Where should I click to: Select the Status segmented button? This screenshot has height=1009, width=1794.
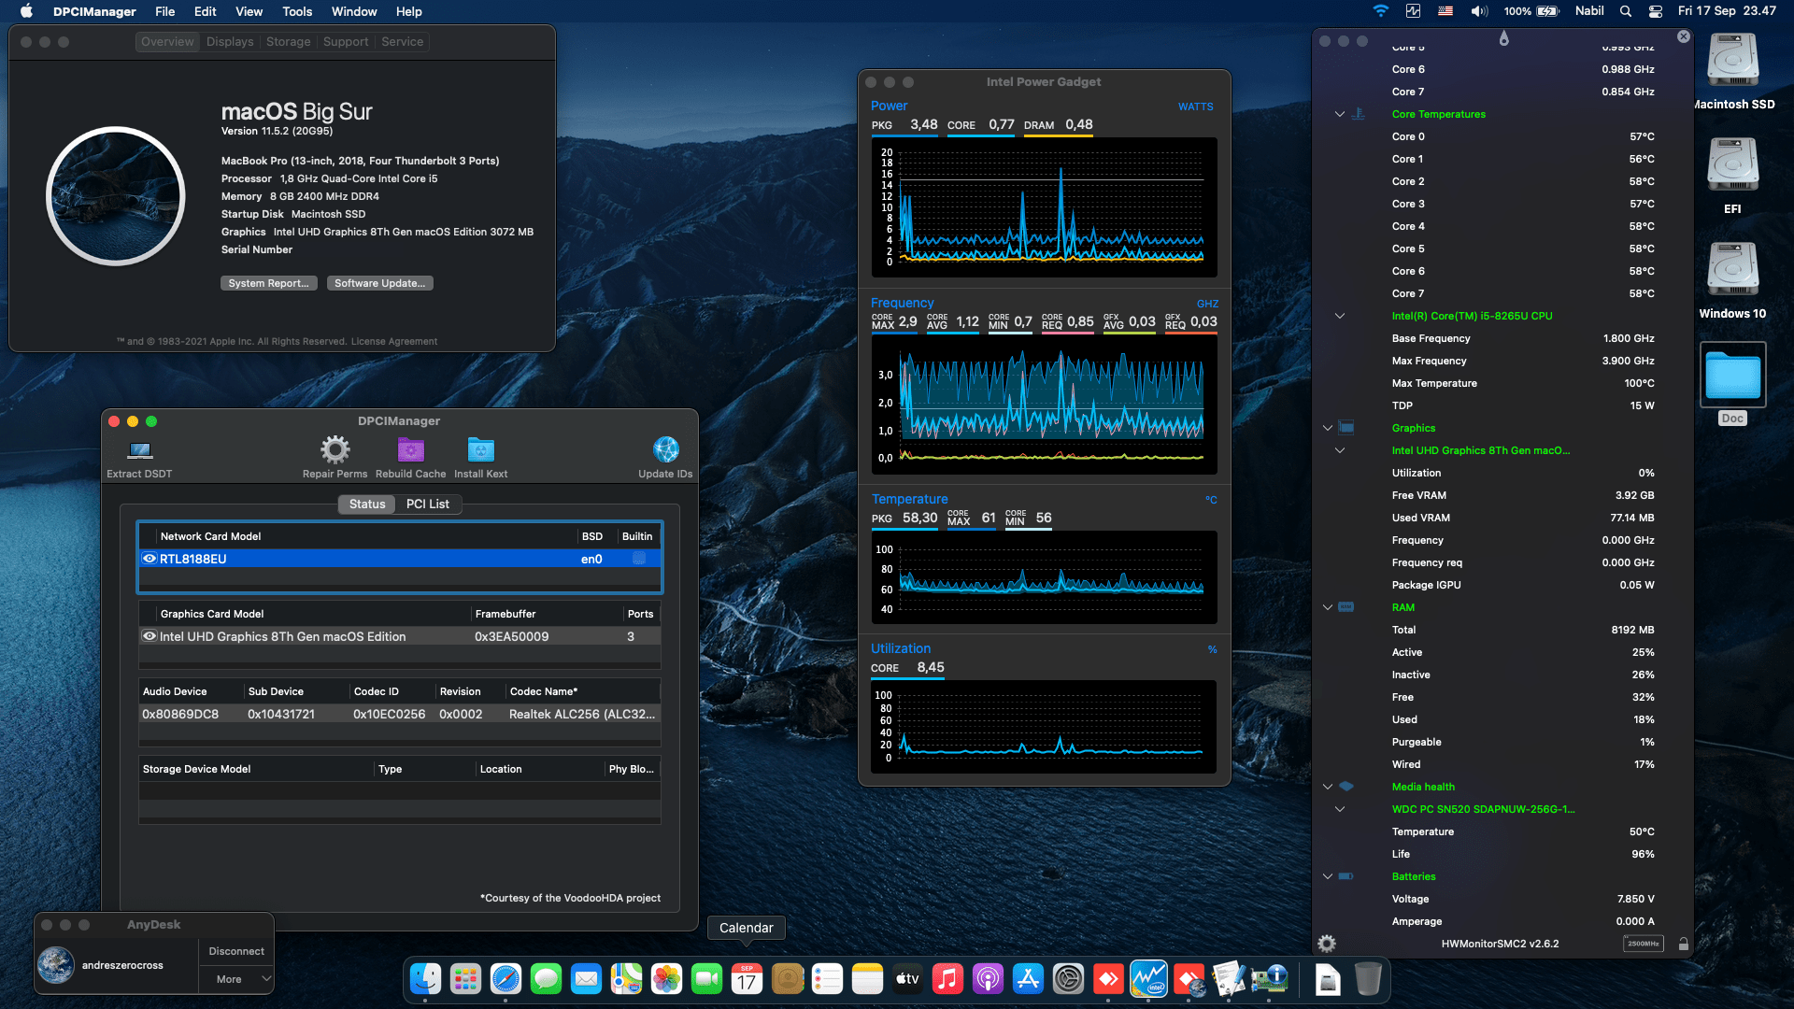click(367, 504)
